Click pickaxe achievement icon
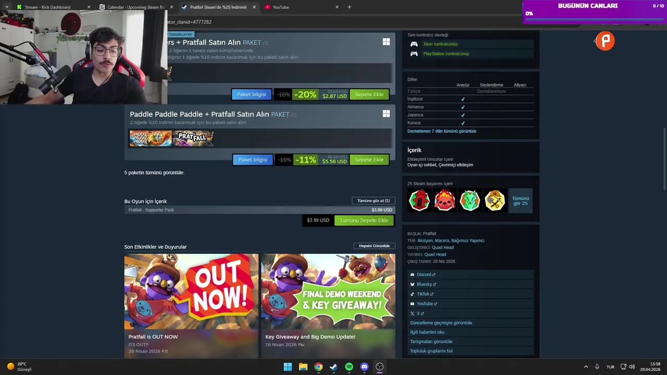Image resolution: width=667 pixels, height=375 pixels. tap(495, 200)
